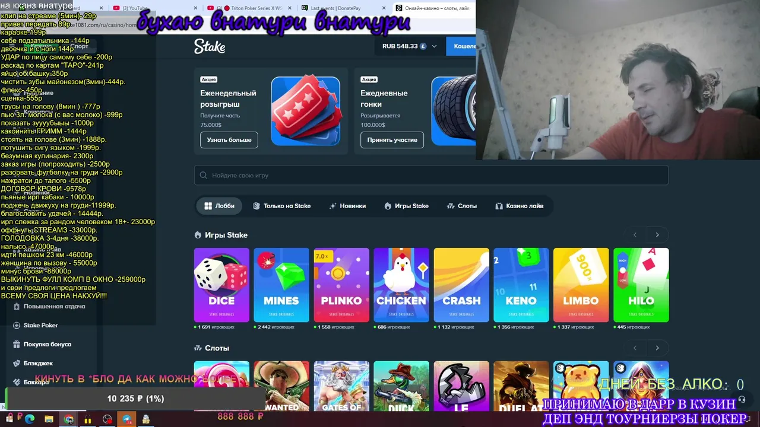Open Telegram from the taskbar
The image size is (760, 427).
(127, 419)
